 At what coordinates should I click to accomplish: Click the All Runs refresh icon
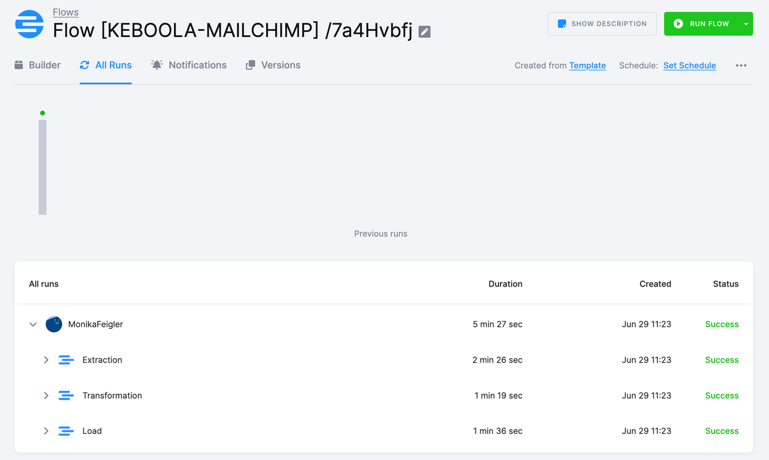click(84, 65)
